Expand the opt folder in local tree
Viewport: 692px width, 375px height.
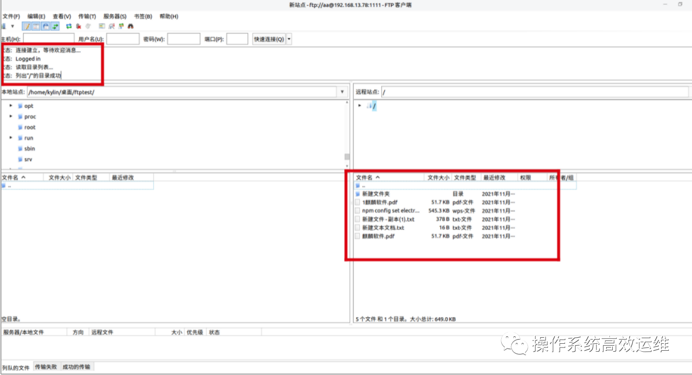pos(11,106)
